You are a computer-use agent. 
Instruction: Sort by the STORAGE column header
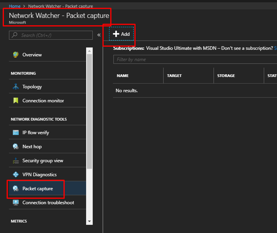[226, 76]
